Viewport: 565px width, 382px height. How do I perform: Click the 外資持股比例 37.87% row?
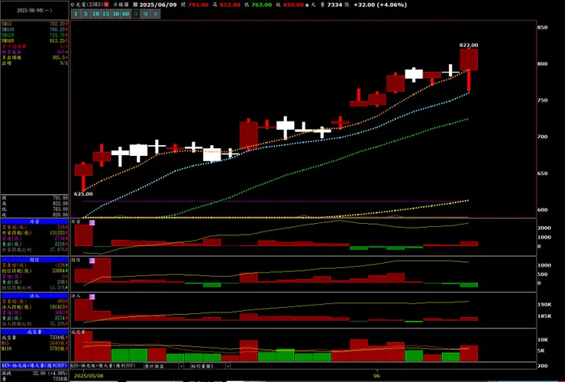click(34, 250)
